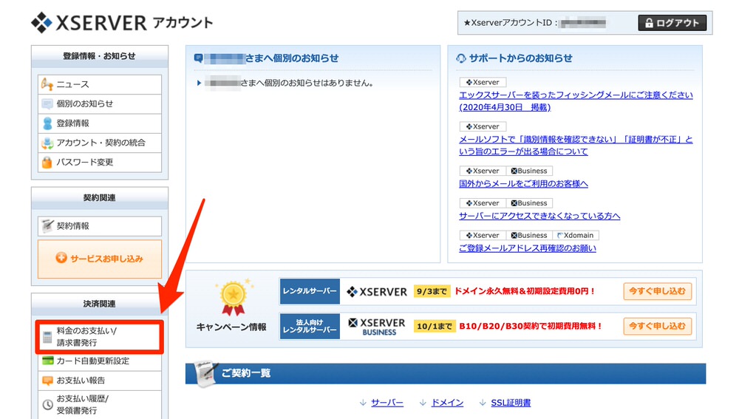The width and height of the screenshot is (739, 419).
Task: Click the XSERVER account logo
Action: point(122,23)
